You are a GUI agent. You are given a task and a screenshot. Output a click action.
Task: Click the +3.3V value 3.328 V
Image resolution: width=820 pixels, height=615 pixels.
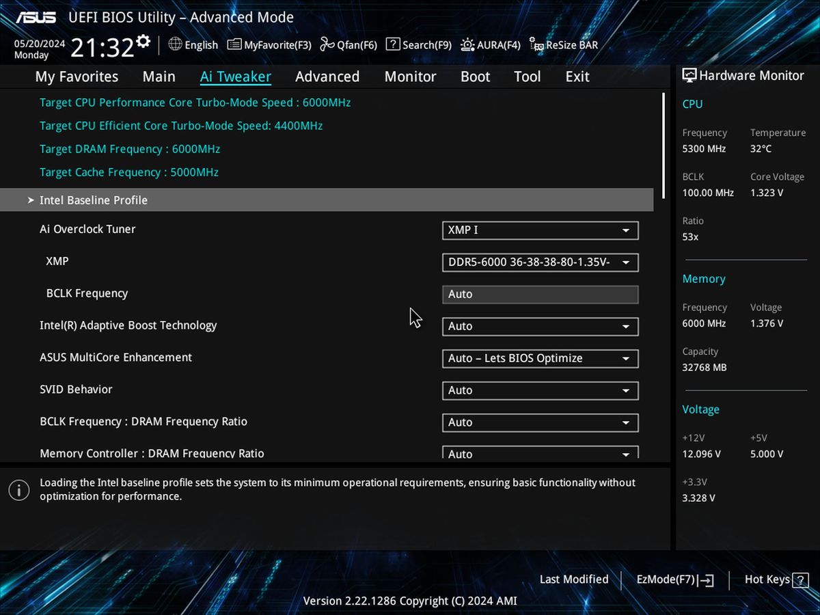698,498
